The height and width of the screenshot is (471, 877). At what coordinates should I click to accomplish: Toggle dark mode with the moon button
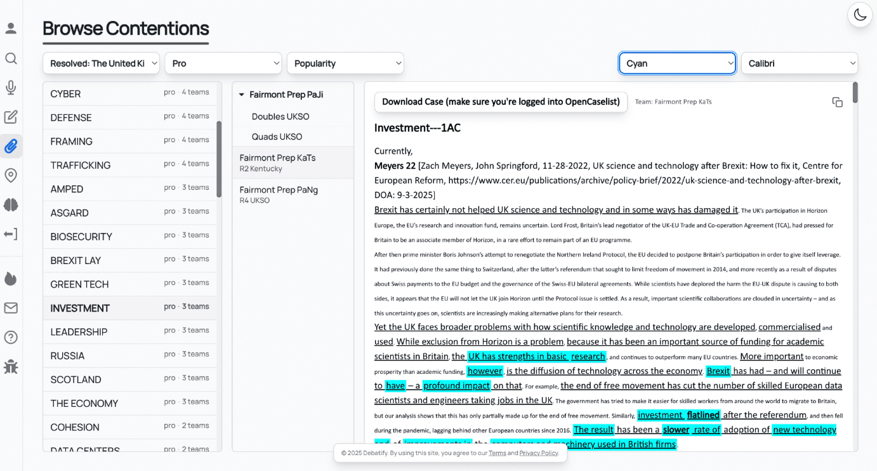coord(860,15)
